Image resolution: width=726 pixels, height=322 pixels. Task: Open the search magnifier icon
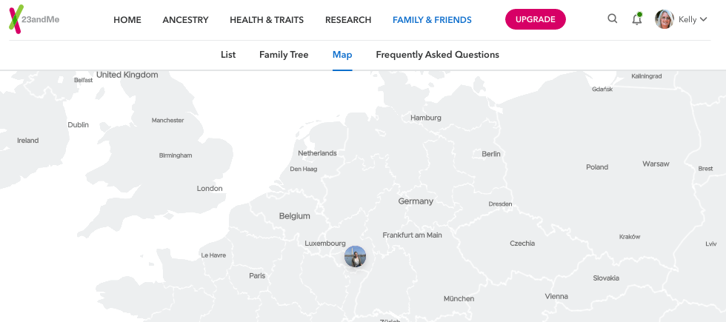612,19
